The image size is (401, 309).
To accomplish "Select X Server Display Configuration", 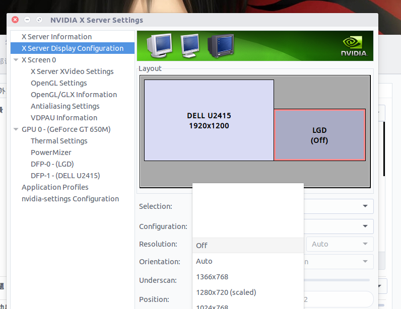I will click(73, 48).
